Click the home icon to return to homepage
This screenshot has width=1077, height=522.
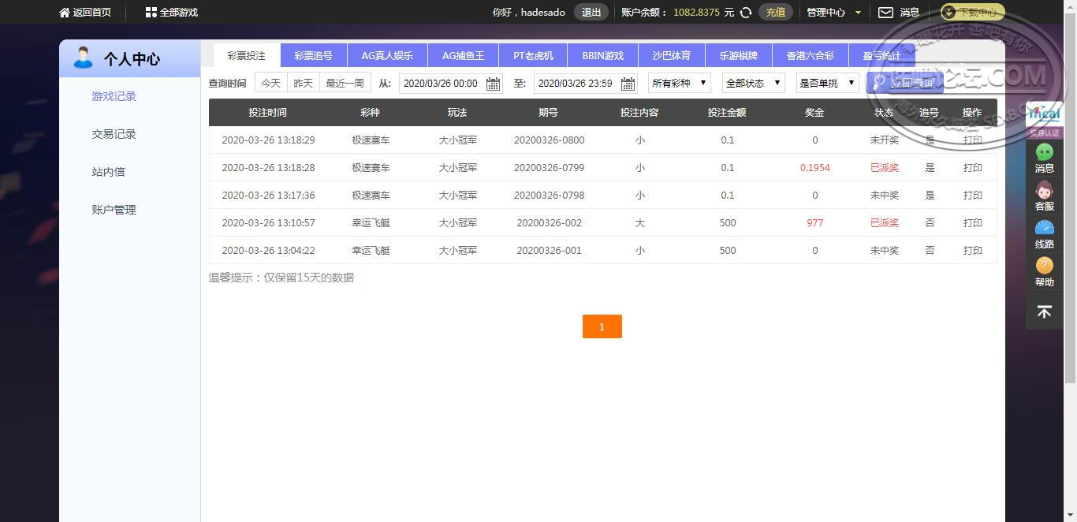click(x=65, y=13)
